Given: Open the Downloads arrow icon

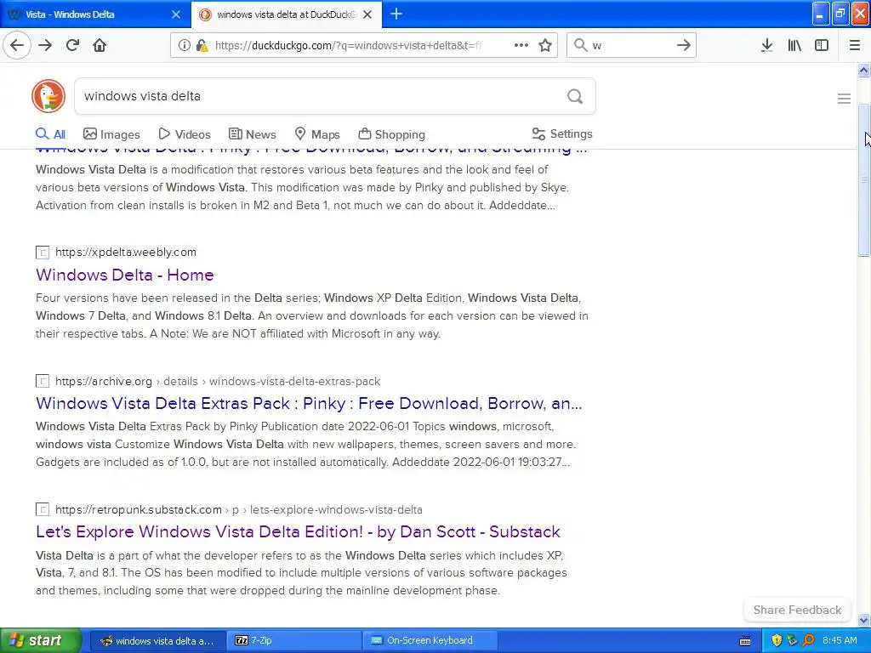Looking at the screenshot, I should pyautogui.click(x=766, y=45).
